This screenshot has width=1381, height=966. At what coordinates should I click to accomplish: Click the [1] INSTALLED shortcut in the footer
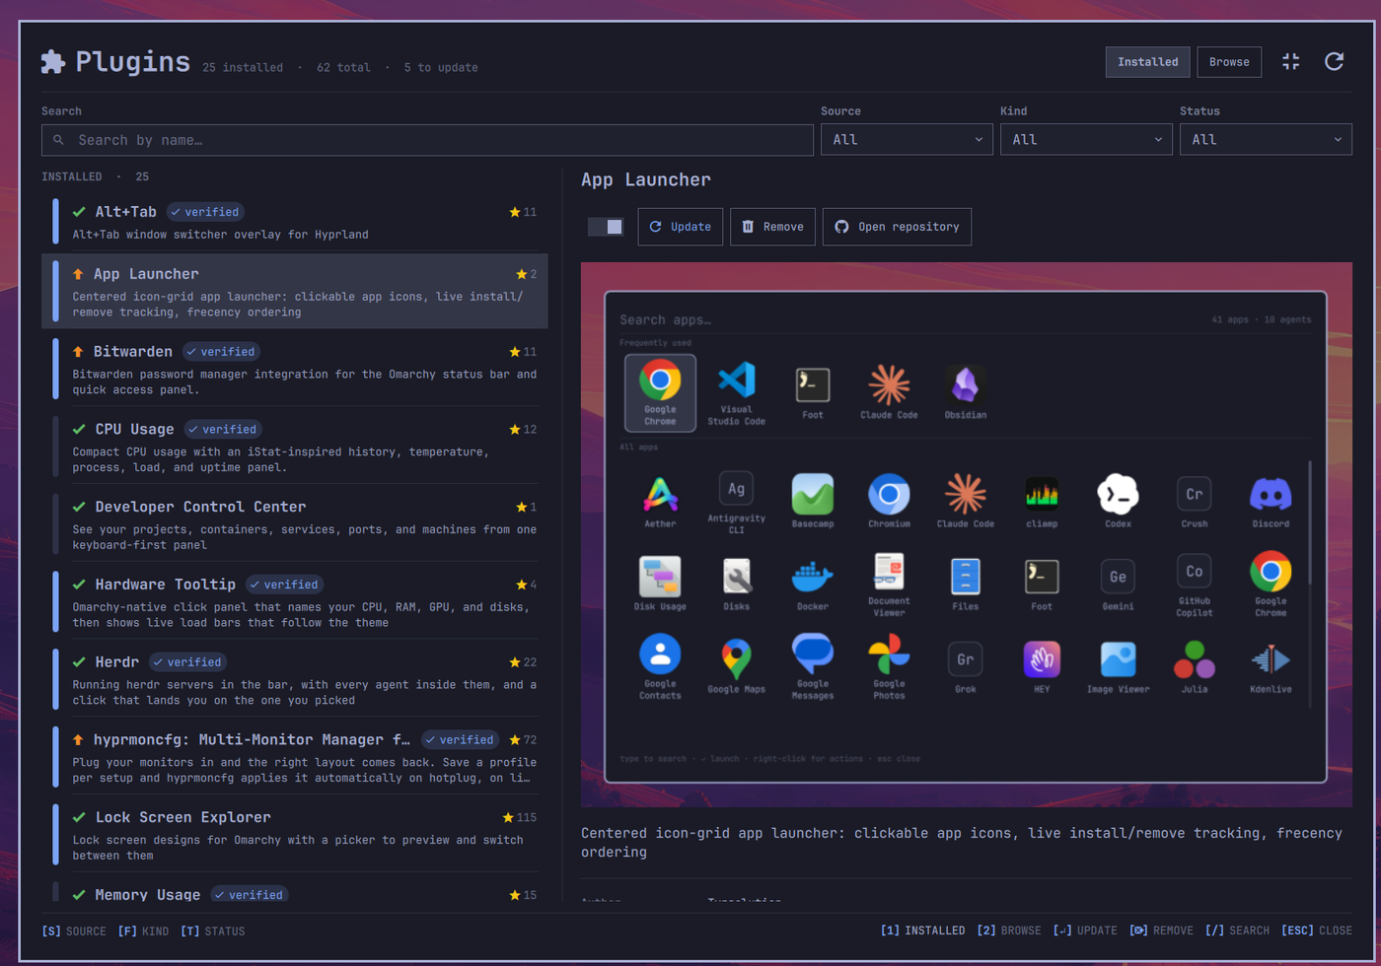(922, 931)
